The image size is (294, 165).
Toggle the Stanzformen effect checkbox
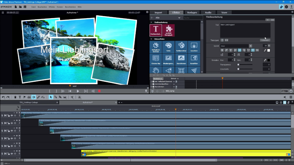coord(153,86)
